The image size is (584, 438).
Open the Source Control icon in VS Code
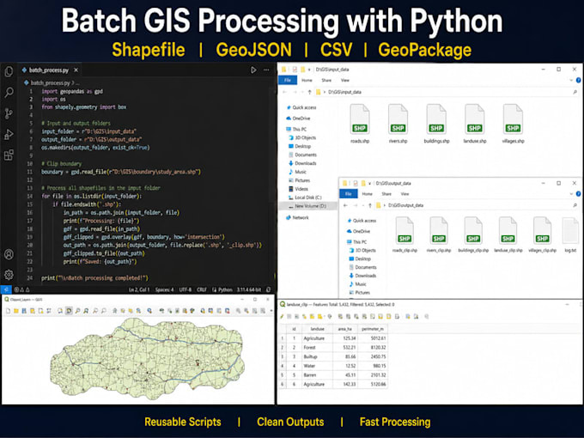(x=9, y=113)
